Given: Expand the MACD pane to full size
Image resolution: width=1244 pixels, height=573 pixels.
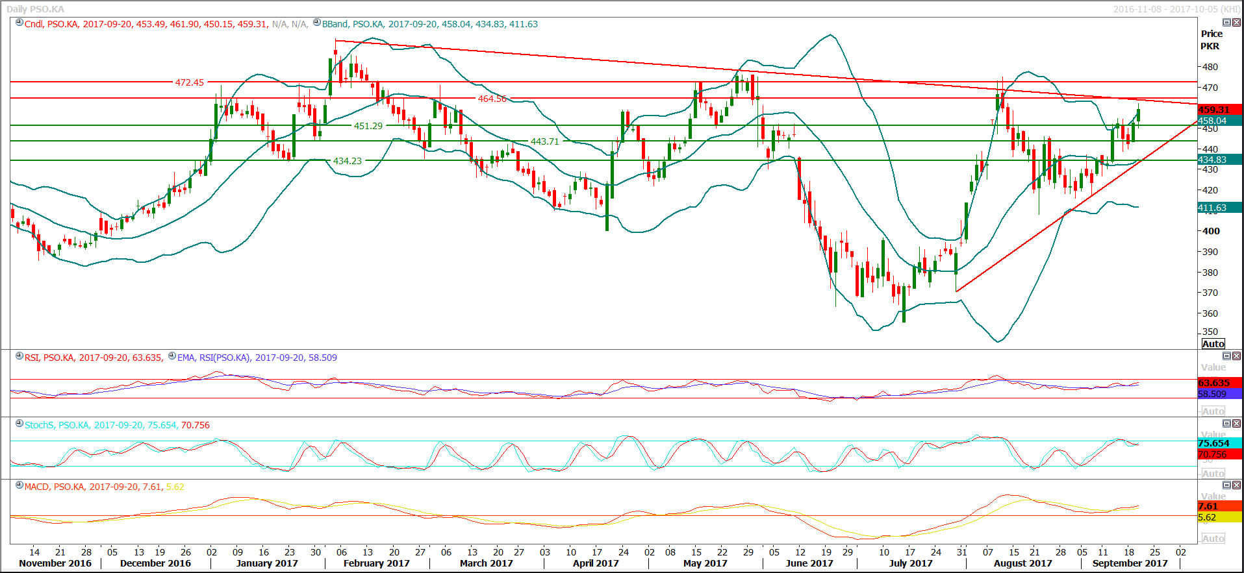Looking at the screenshot, I should 1227,485.
